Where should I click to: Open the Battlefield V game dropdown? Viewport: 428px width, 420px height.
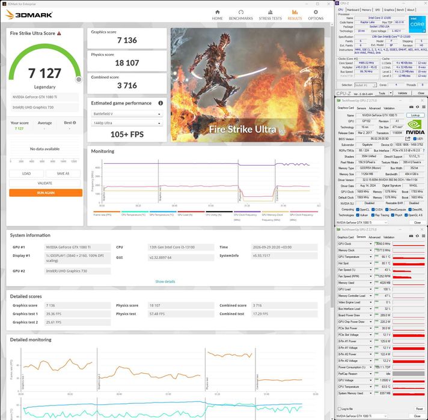point(127,114)
